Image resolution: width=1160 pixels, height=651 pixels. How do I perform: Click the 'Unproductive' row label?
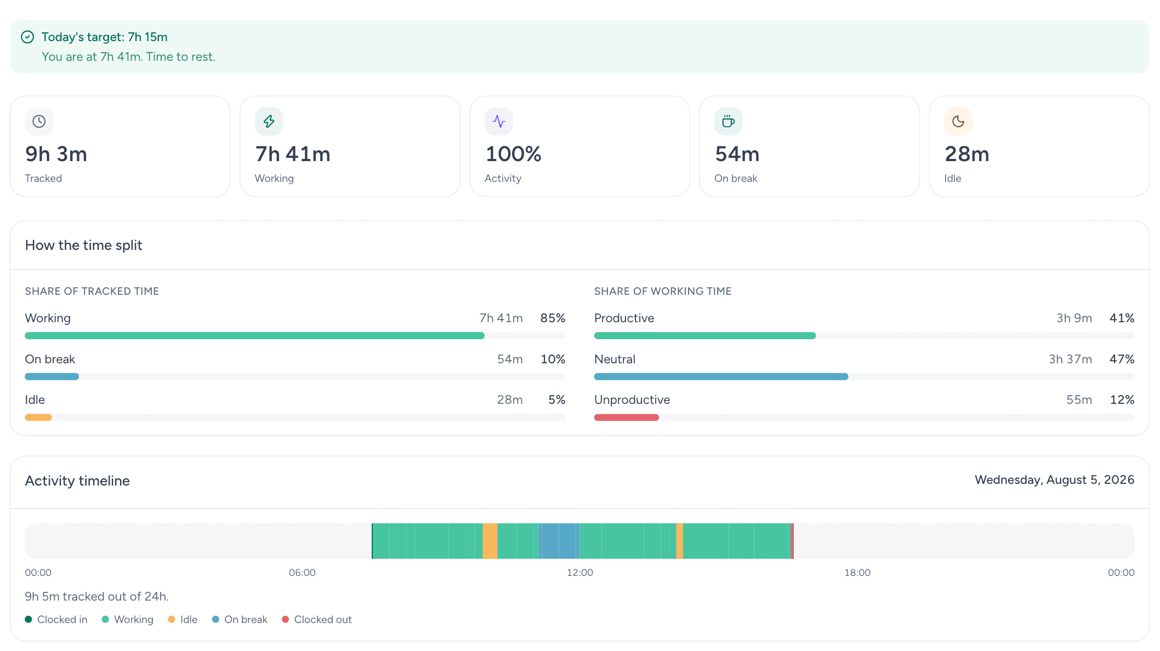[x=632, y=399]
